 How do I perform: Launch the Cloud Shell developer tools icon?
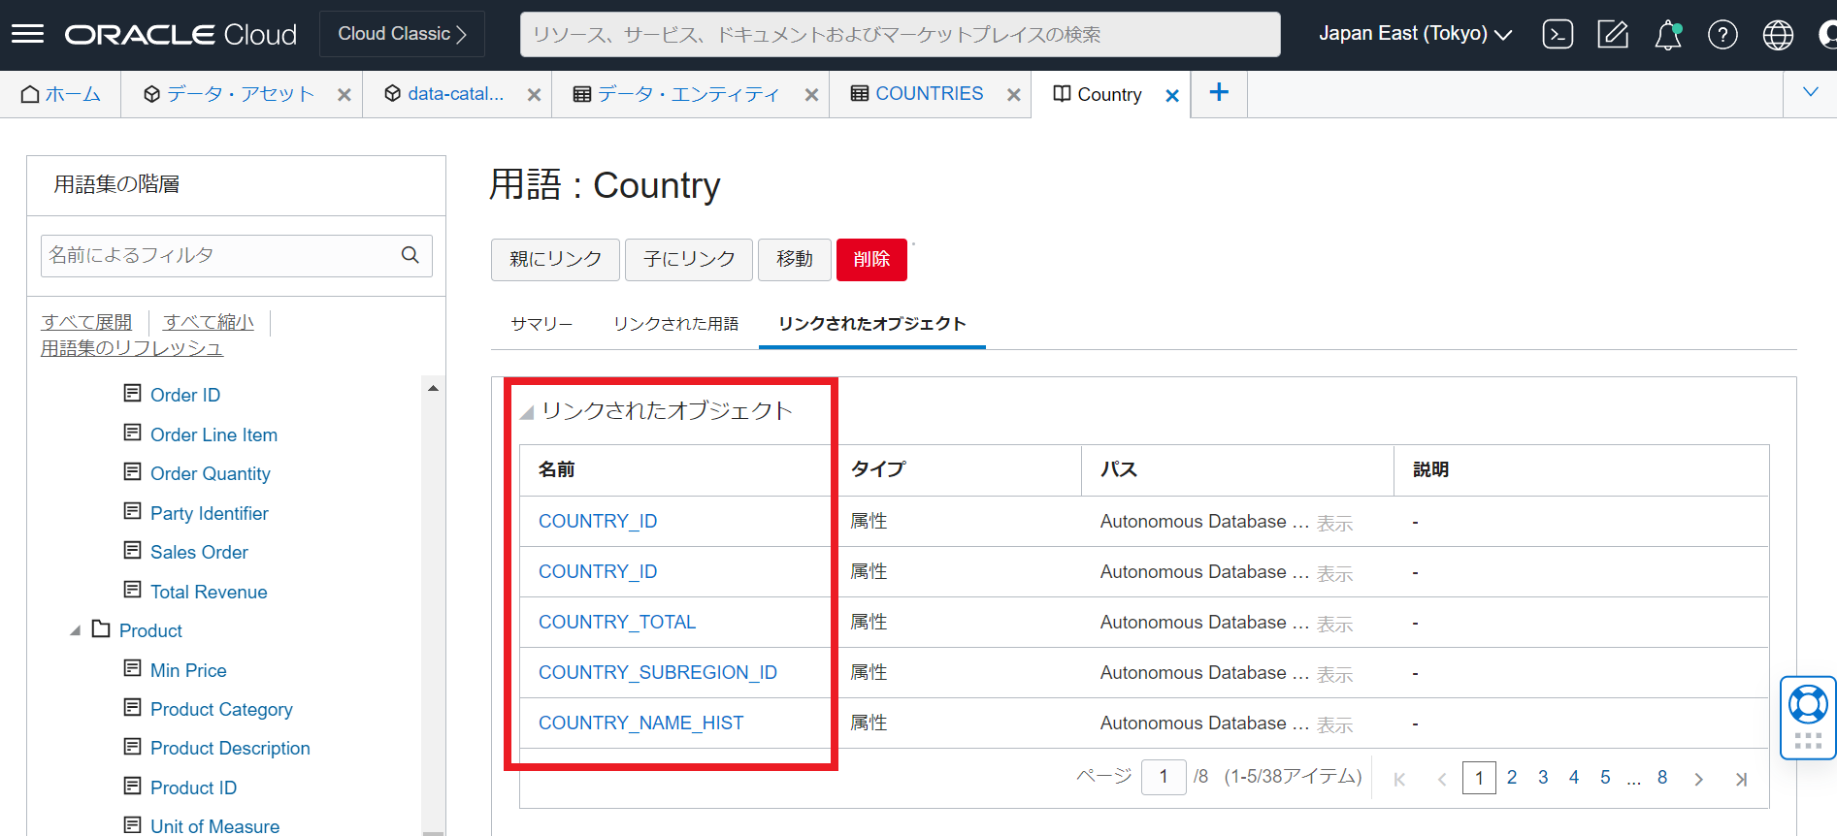(1558, 35)
